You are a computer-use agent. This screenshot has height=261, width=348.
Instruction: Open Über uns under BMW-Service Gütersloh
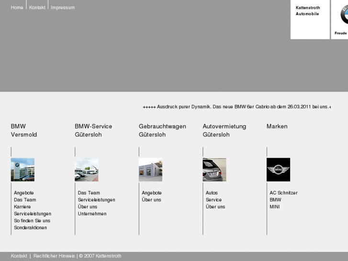click(88, 207)
